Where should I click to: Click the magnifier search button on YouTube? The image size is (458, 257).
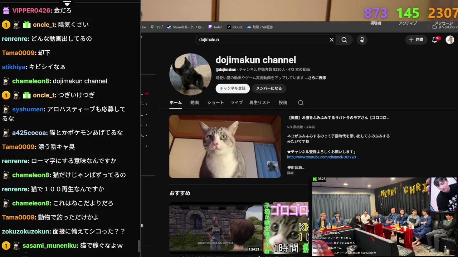pos(344,40)
